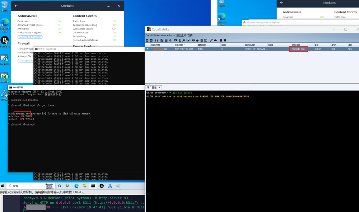This screenshot has width=359, height=212.
Task: Click the Quarantine (0 items) button
Action: 30,37
